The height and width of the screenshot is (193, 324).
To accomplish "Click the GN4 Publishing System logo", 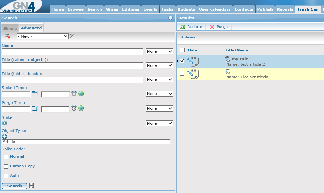I will pyautogui.click(x=21, y=6).
